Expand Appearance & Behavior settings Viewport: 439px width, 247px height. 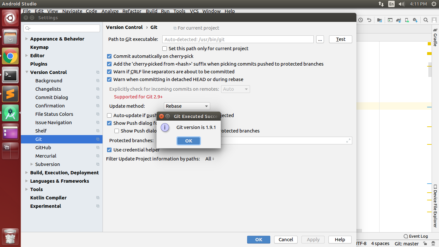point(27,39)
